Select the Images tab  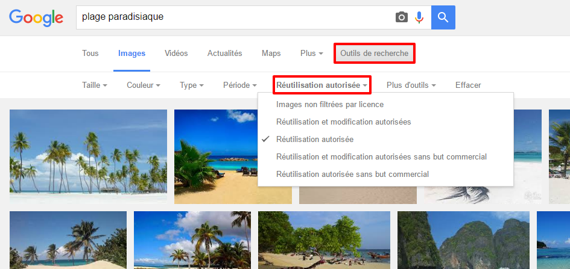[131, 54]
